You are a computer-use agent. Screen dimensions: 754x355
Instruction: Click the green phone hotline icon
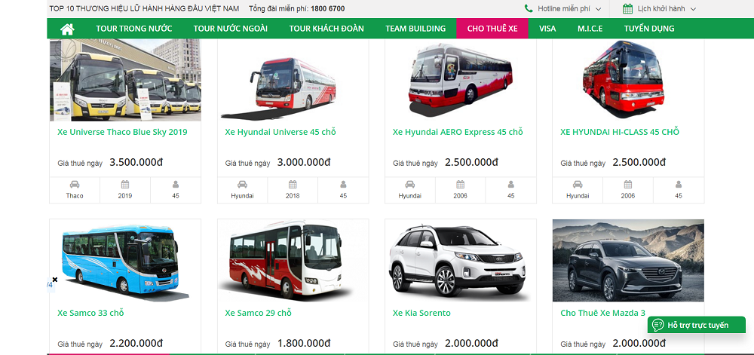tap(529, 8)
